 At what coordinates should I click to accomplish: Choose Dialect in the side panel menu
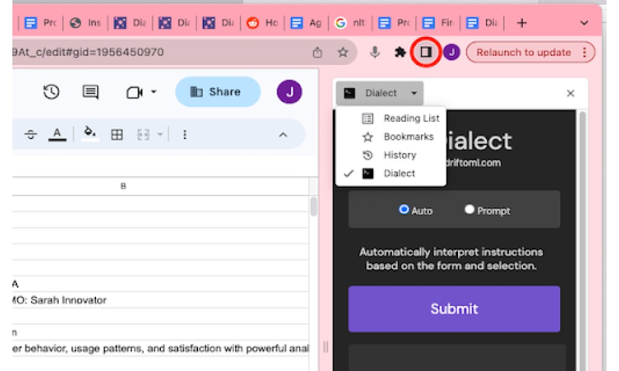click(x=391, y=174)
